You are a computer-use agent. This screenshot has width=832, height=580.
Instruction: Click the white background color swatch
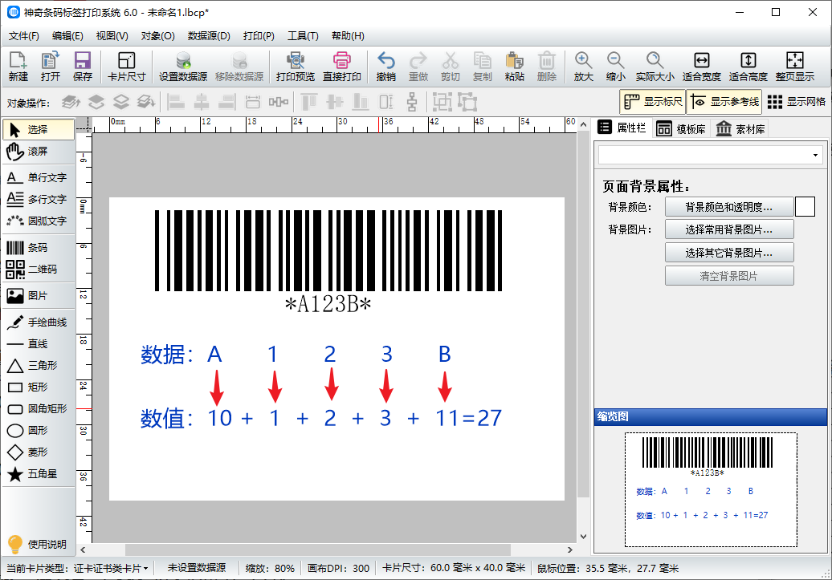pyautogui.click(x=805, y=207)
